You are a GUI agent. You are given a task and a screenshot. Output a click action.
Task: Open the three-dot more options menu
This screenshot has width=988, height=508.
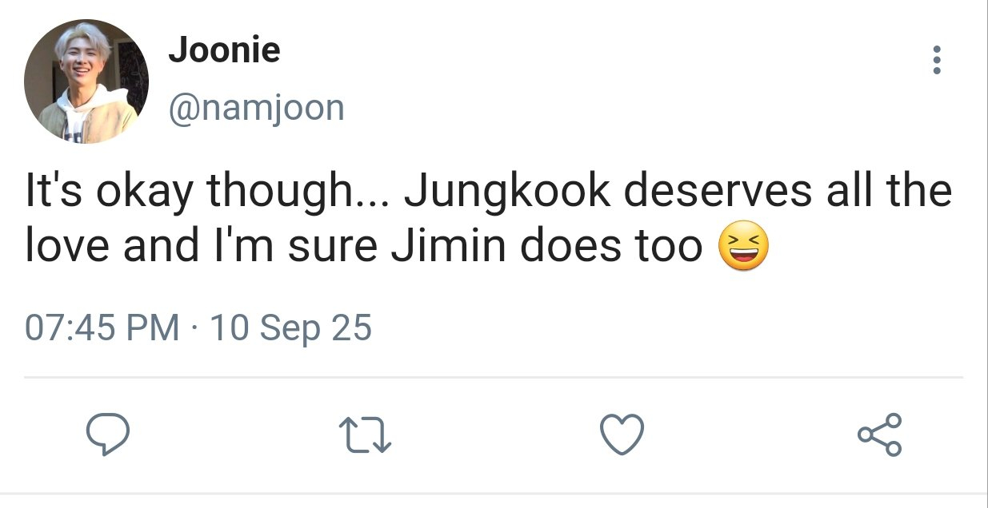(937, 61)
